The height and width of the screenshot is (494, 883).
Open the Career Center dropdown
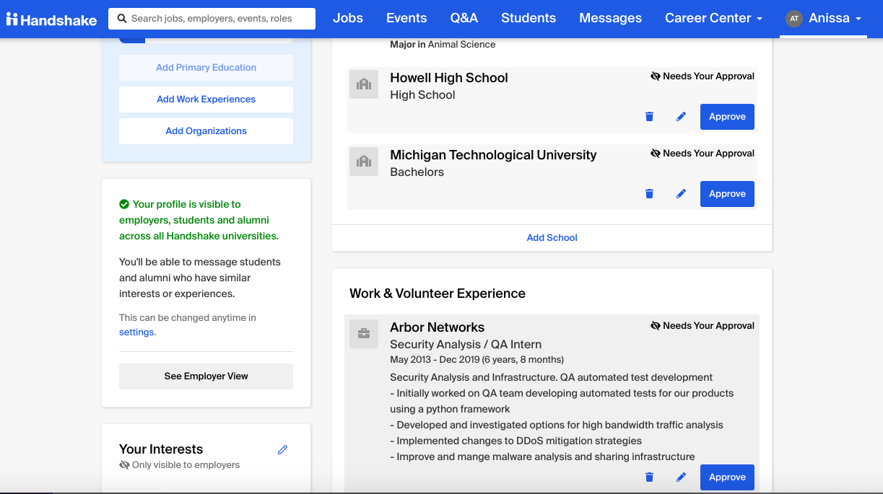[x=713, y=18]
